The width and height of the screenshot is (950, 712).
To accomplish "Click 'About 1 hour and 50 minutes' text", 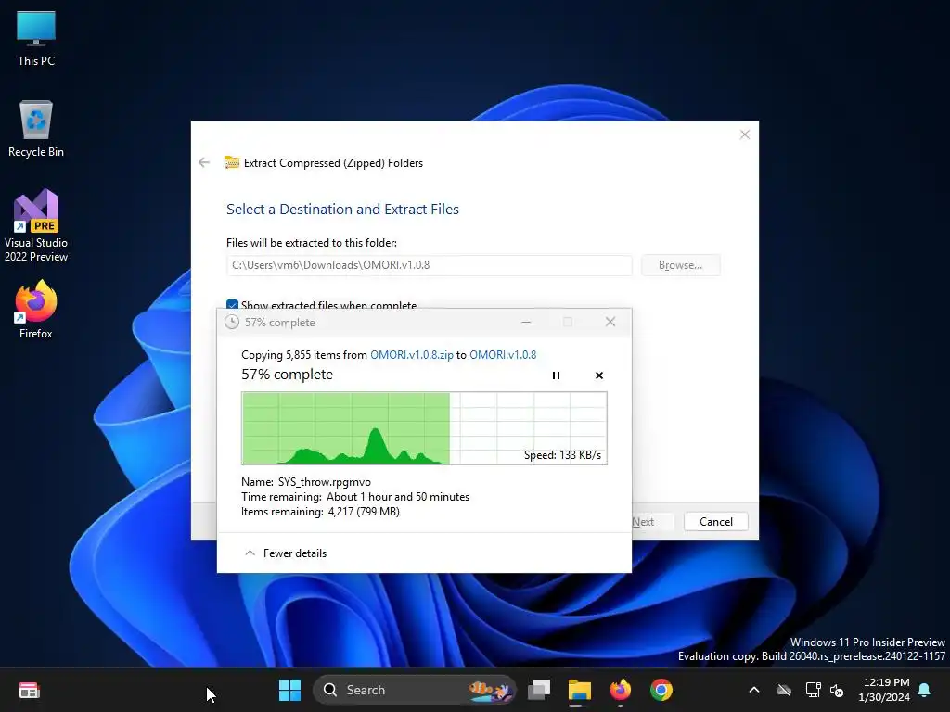I will [x=397, y=497].
